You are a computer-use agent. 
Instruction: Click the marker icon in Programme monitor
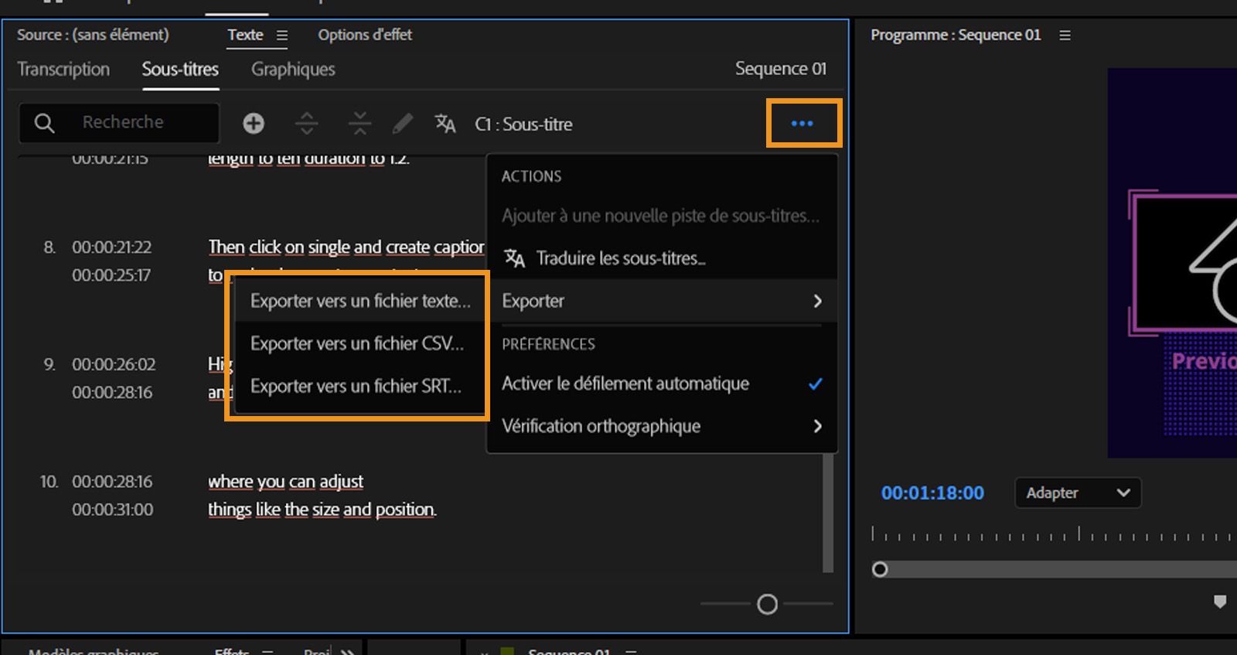click(1220, 602)
